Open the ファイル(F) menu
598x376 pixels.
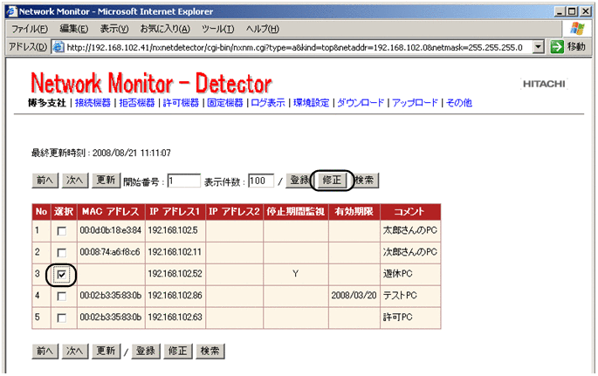30,29
